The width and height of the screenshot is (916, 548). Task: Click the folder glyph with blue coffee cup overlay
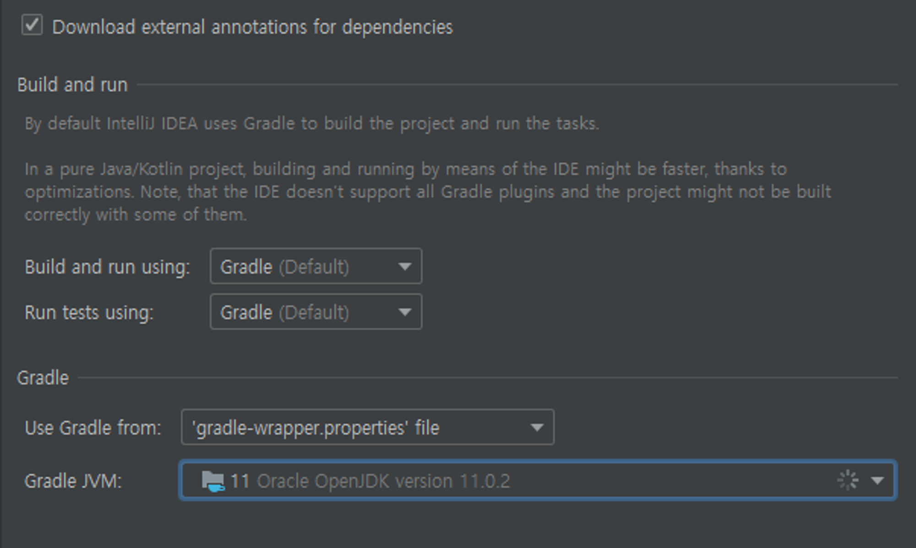click(x=212, y=480)
